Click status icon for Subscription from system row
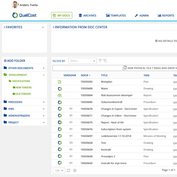The height and width of the screenshot is (177, 177). [60, 129]
